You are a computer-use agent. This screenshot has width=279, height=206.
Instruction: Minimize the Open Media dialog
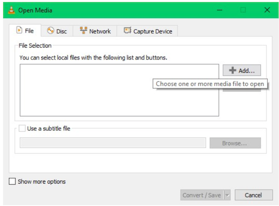(220, 10)
